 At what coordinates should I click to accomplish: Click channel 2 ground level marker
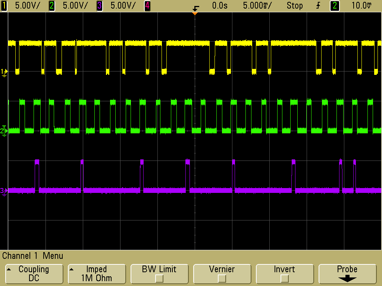coord(4,131)
